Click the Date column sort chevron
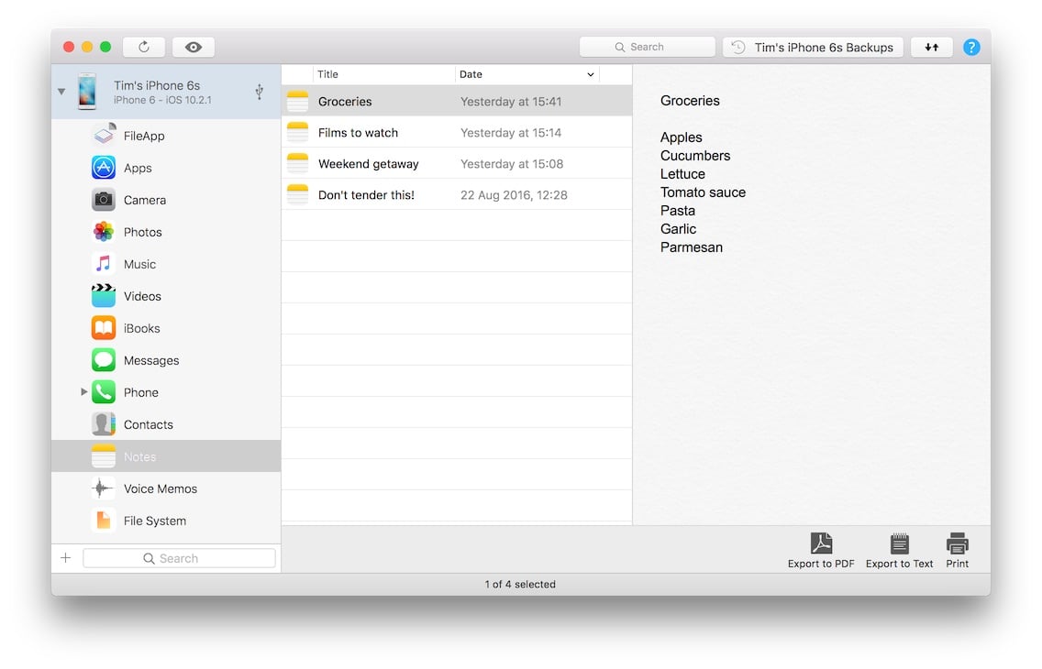The height and width of the screenshot is (669, 1042). 590,74
